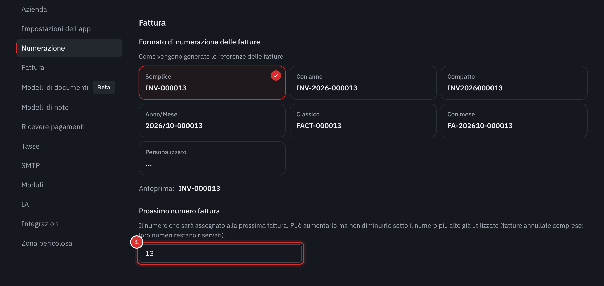Click 'Prossimo numero fattura' label

179,211
